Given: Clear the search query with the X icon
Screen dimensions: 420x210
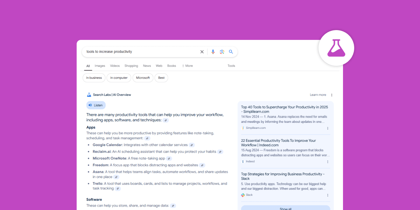Looking at the screenshot, I should click(x=202, y=52).
